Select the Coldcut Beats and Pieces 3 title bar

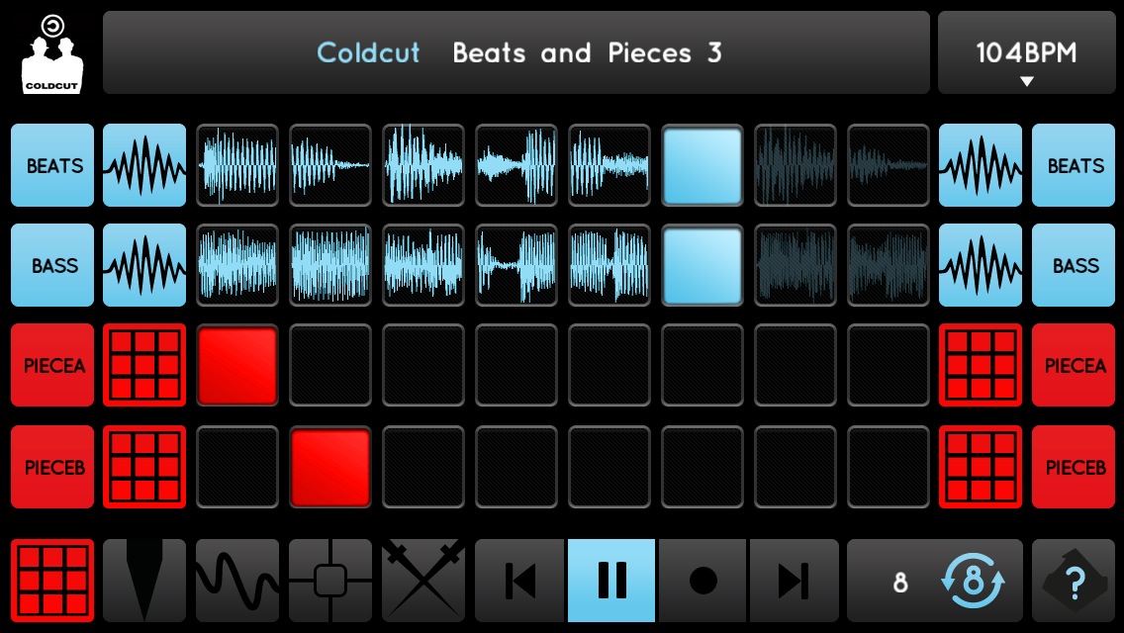point(516,53)
